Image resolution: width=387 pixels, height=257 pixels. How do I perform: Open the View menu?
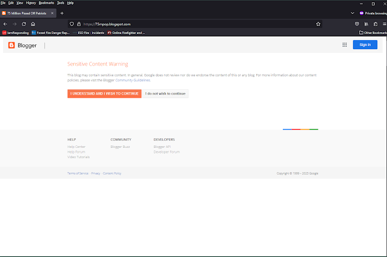click(x=19, y=3)
